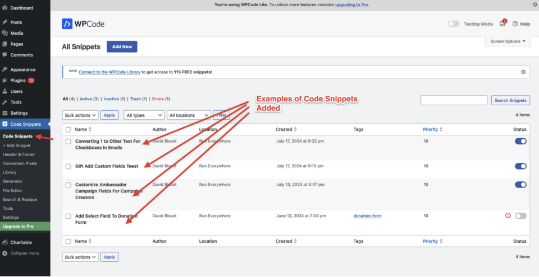Collapse the admin menu
This screenshot has width=539, height=277.
[25, 253]
